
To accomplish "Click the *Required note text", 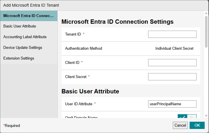I will pyautogui.click(x=12, y=125).
